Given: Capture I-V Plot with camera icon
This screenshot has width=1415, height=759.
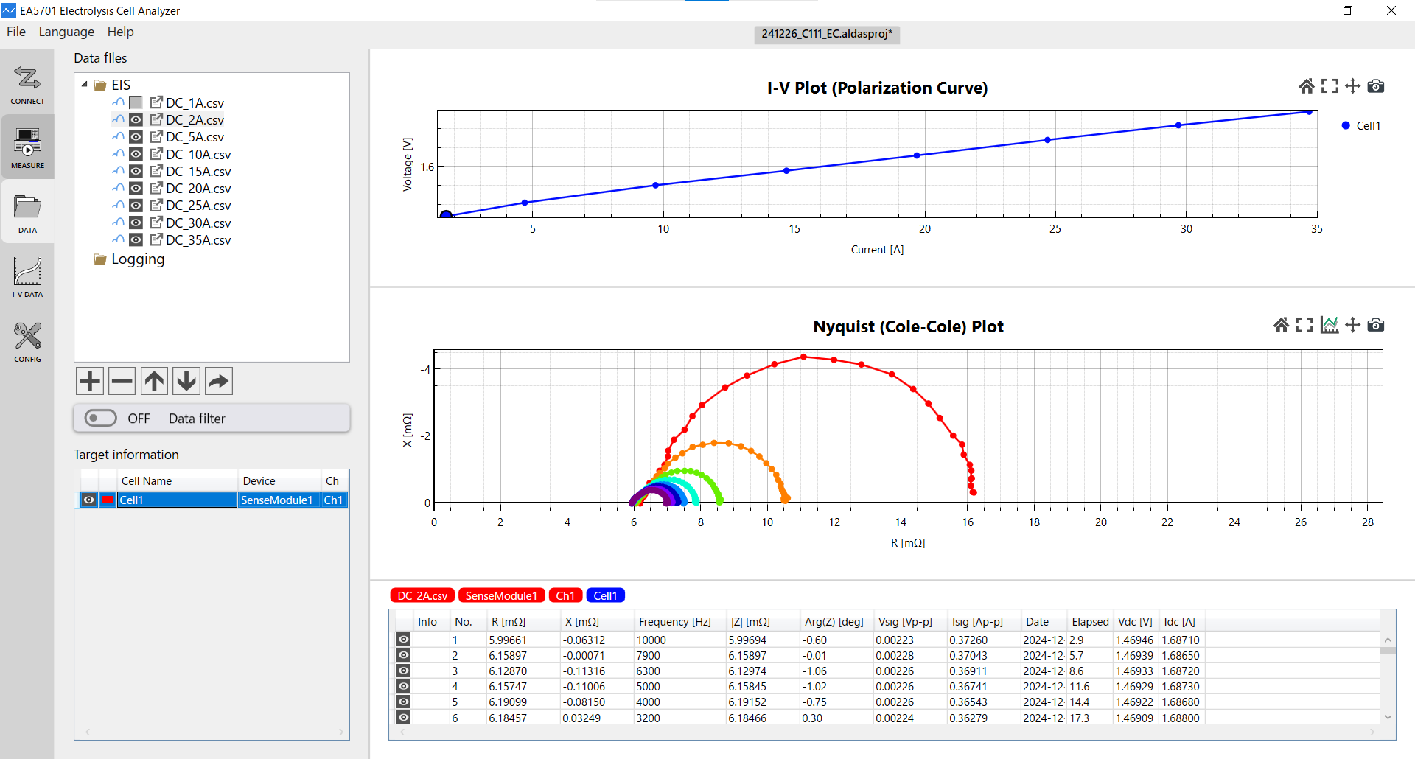Looking at the screenshot, I should 1375,86.
